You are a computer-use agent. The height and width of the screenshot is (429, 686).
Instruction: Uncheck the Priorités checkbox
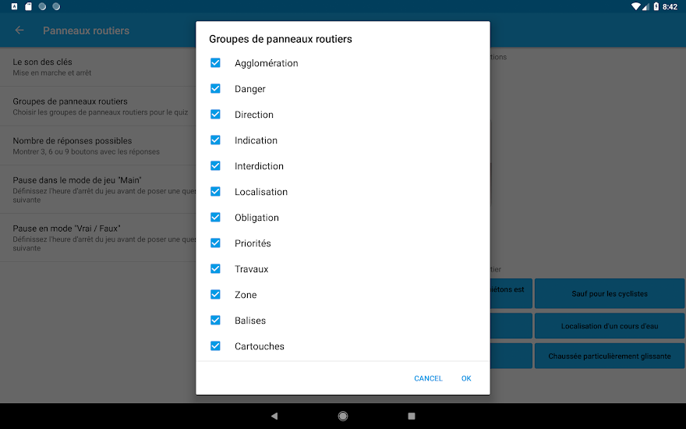point(216,243)
